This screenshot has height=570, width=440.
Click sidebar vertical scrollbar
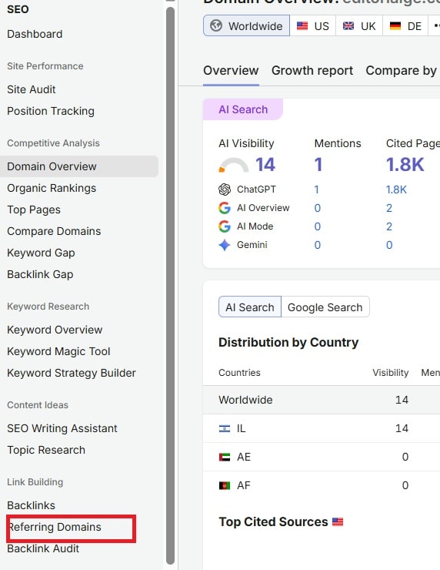[x=170, y=285]
